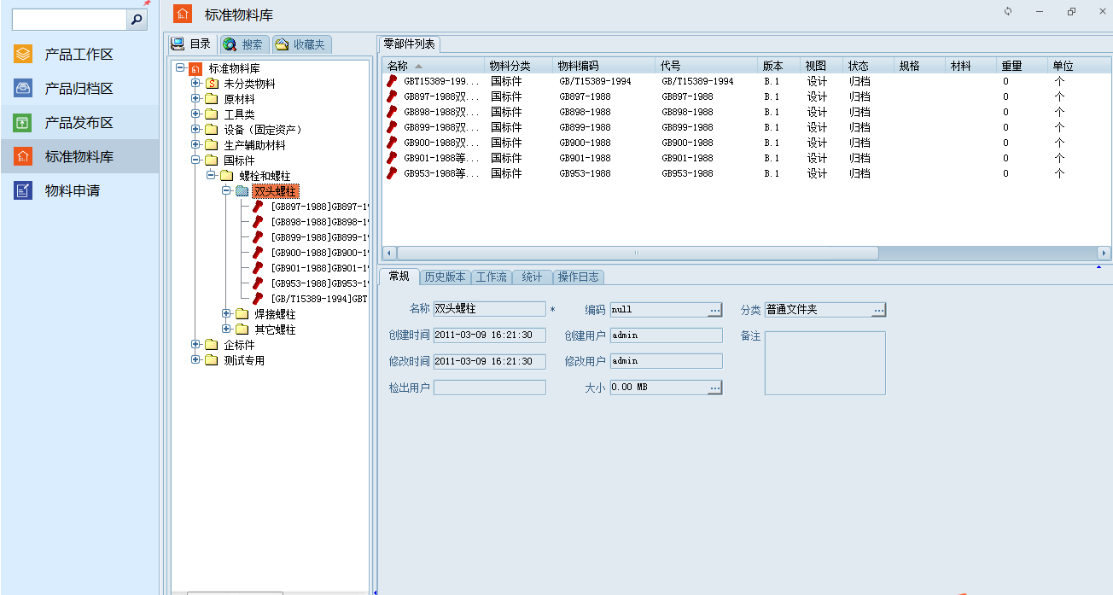Expand the 企标件 tree node
Image resolution: width=1113 pixels, height=595 pixels.
[x=195, y=346]
